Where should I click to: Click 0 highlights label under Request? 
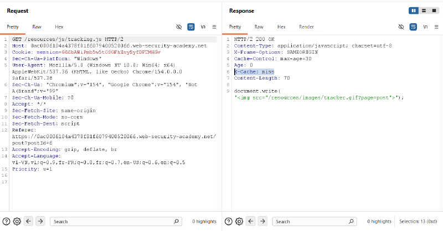(204, 222)
